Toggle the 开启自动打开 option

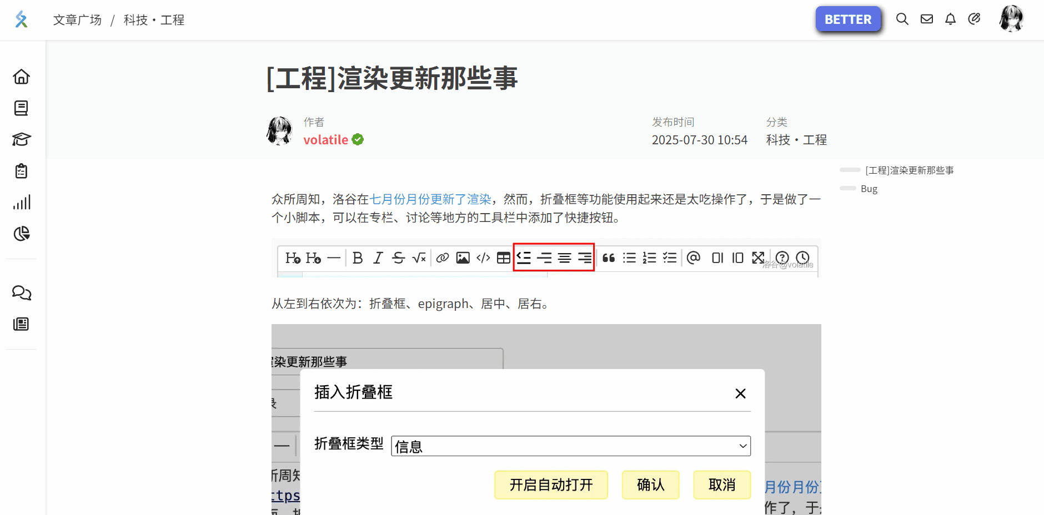551,485
